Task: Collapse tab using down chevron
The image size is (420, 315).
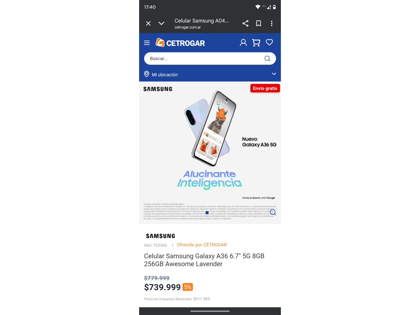Action: click(x=161, y=23)
